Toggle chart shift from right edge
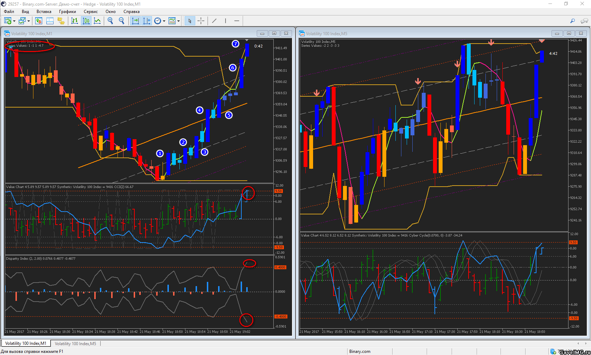Screen dimensions: 591x355 pyautogui.click(x=147, y=21)
